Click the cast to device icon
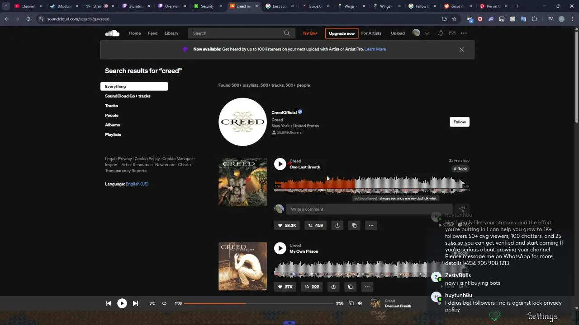579x325 pixels. tap(351, 303)
